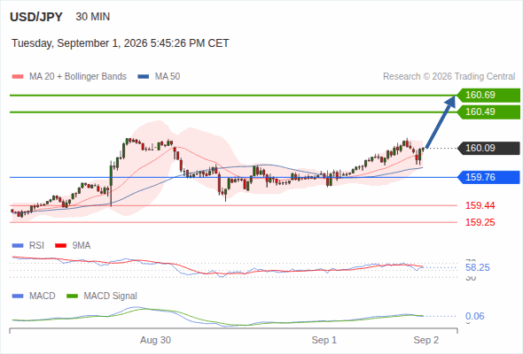
Task: Click the MA 50 blue legend swatch
Action: (x=143, y=77)
